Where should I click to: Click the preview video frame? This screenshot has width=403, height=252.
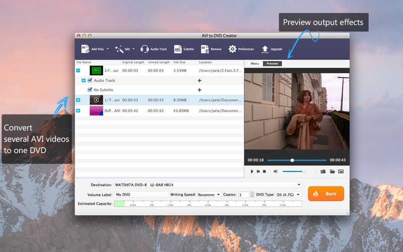click(297, 111)
